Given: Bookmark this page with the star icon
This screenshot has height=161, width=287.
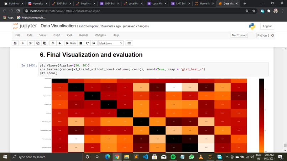Looking at the screenshot, I should click(x=254, y=11).
